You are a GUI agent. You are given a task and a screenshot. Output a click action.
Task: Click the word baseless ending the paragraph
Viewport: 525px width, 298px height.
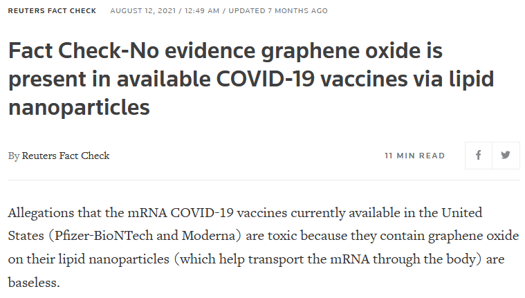[x=31, y=282]
